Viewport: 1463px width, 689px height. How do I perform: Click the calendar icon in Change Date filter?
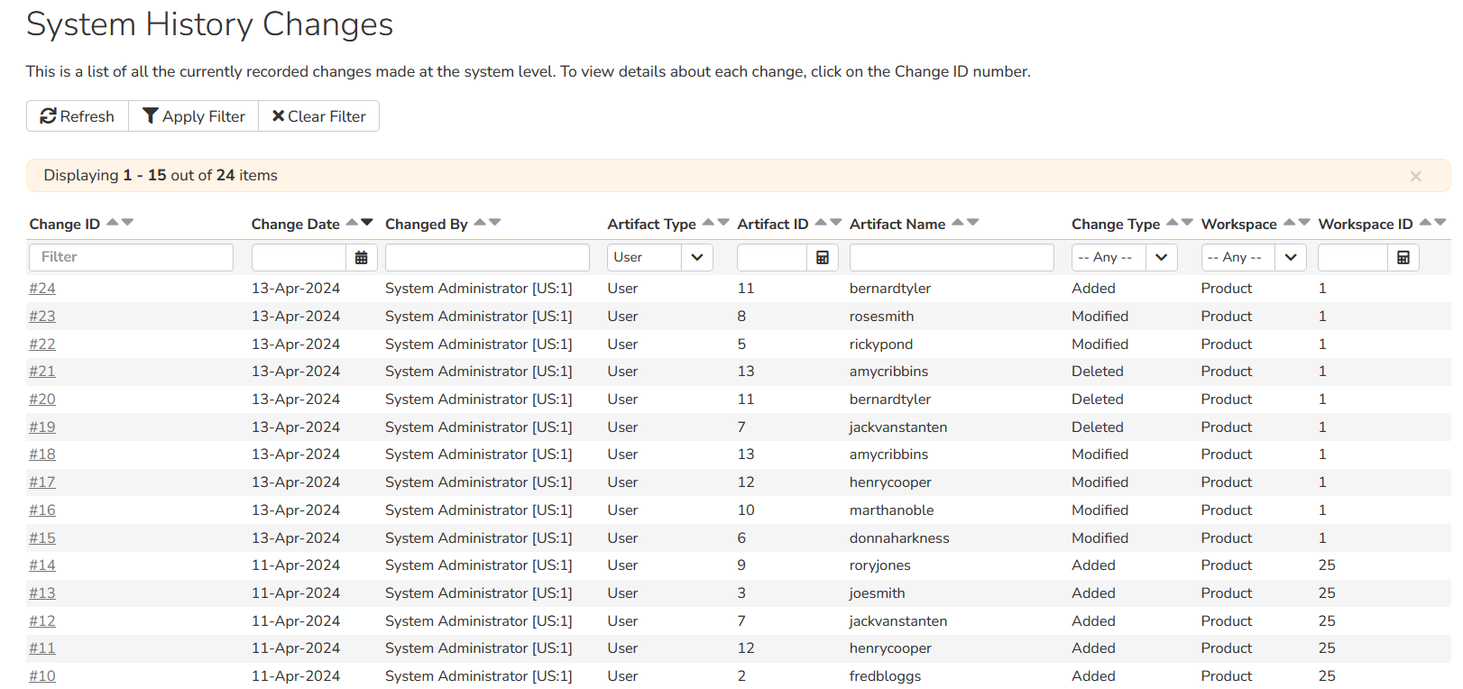click(361, 258)
